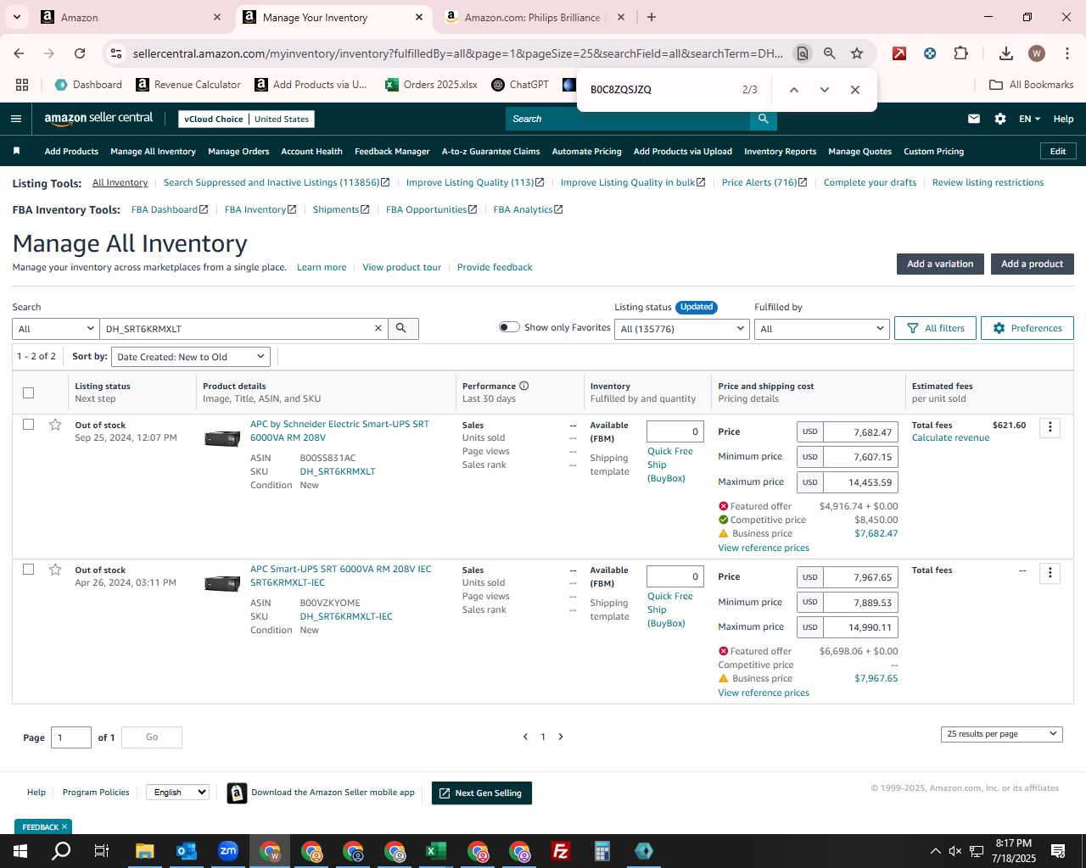The width and height of the screenshot is (1086, 868).
Task: Open the EN language selector in header
Action: [x=1029, y=119]
